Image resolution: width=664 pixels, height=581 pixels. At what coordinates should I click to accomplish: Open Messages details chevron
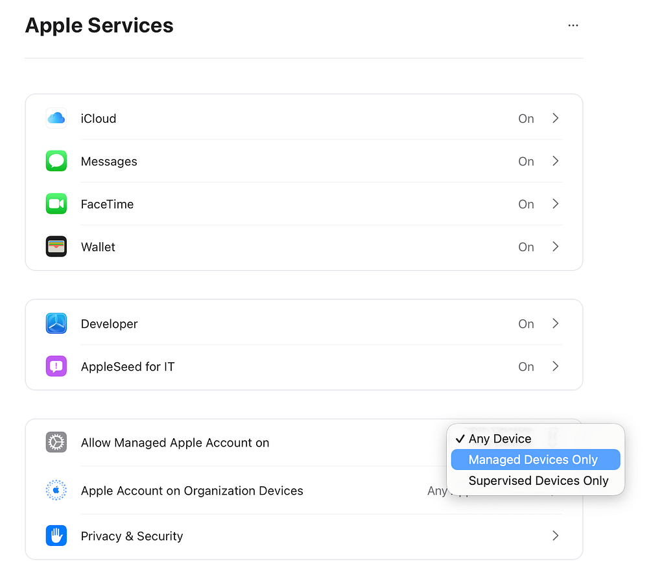click(x=556, y=161)
